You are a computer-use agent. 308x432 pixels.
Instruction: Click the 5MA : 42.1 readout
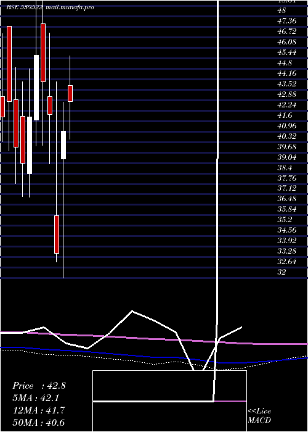[36, 398]
